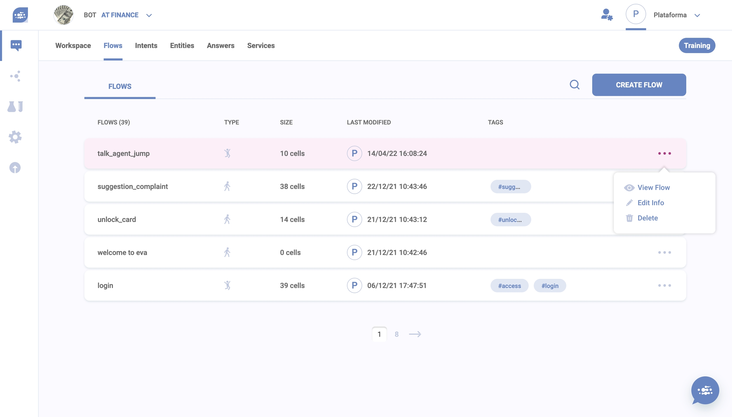Select Delete in the context menu
Image resolution: width=732 pixels, height=417 pixels.
647,218
